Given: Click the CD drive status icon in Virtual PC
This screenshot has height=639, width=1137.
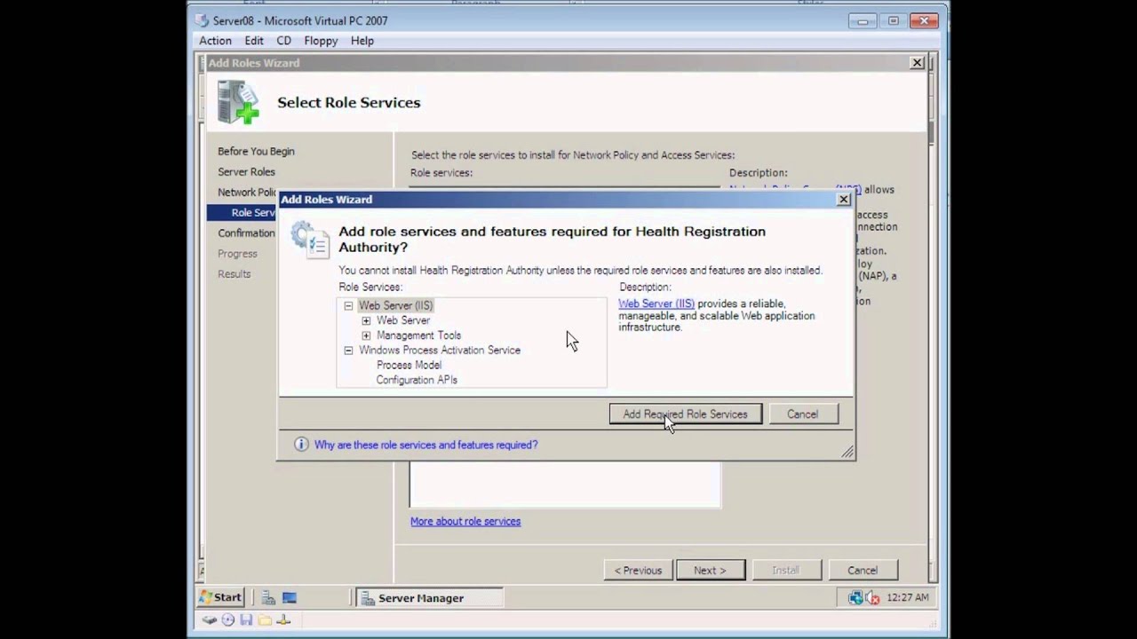Looking at the screenshot, I should 228,620.
